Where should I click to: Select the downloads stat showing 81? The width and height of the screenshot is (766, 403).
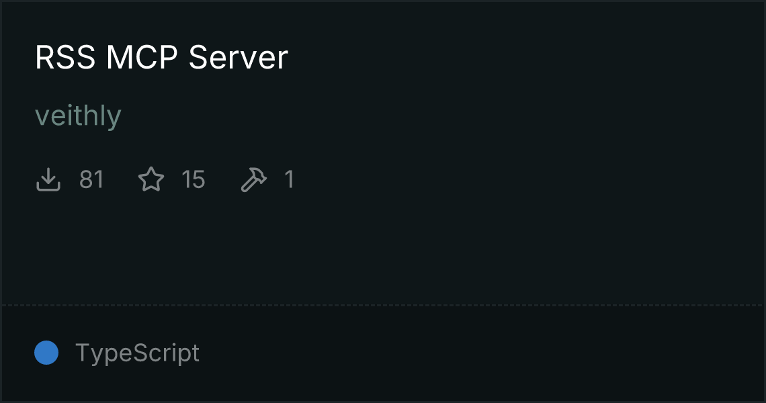point(70,179)
